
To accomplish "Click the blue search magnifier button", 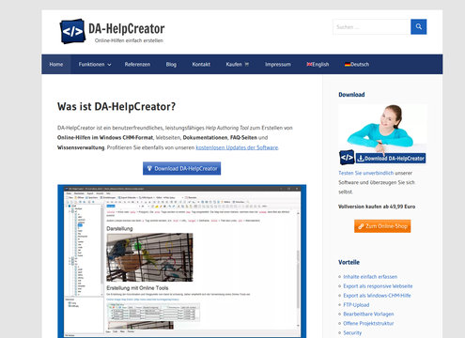I will coord(419,27).
